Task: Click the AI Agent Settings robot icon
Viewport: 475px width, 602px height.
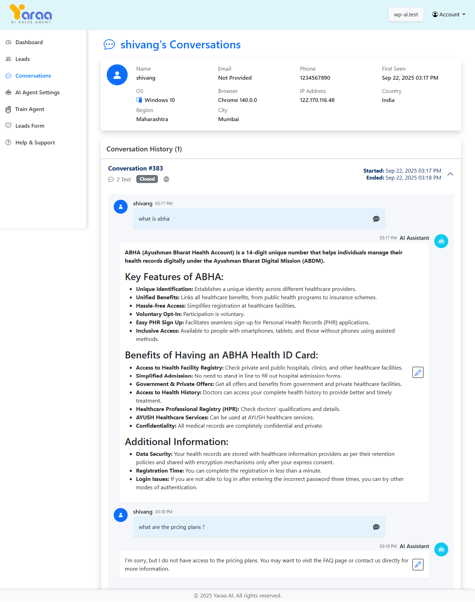Action: coord(8,93)
